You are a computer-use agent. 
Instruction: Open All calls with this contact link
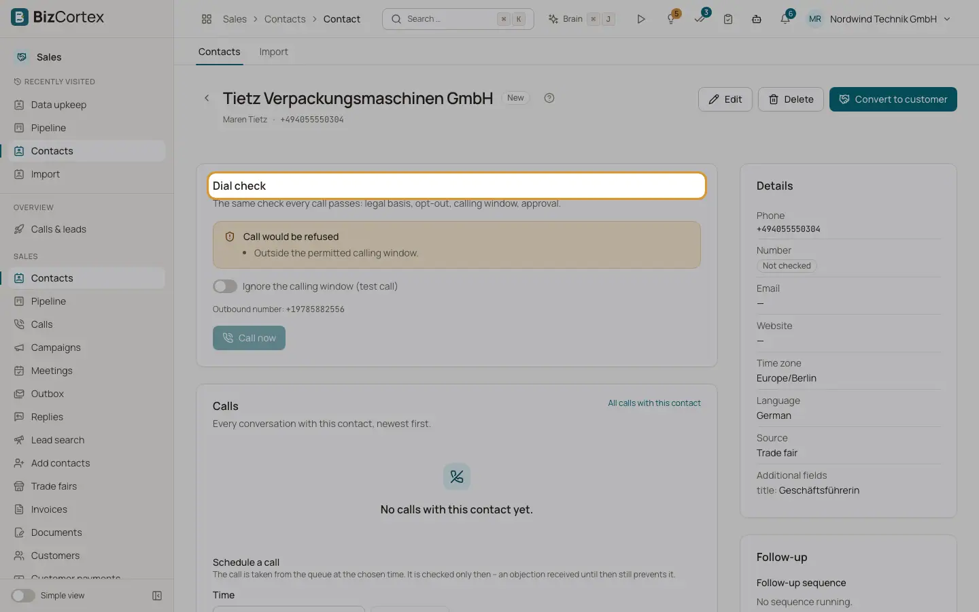coord(654,403)
